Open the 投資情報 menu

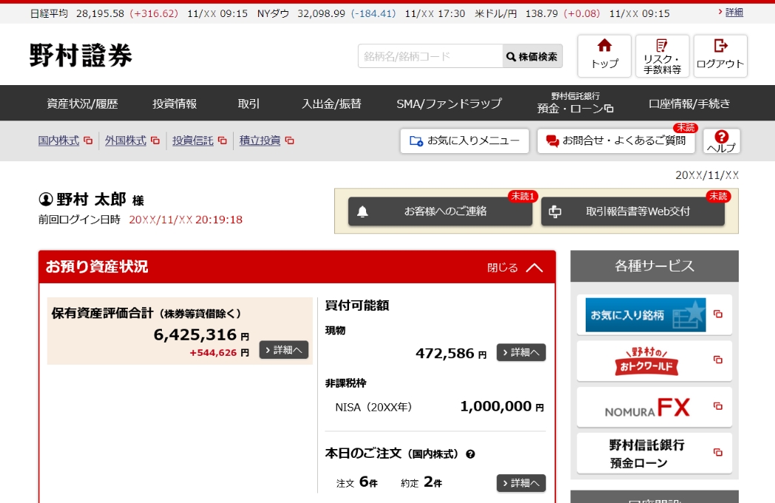175,104
